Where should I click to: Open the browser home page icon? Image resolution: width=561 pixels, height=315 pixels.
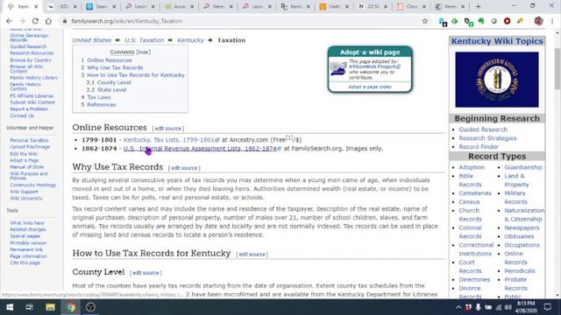pos(48,21)
